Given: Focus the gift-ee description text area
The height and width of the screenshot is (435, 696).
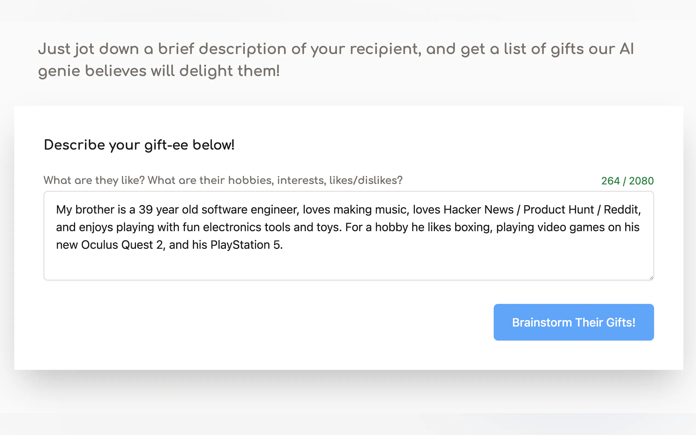Looking at the screenshot, I should (x=348, y=235).
